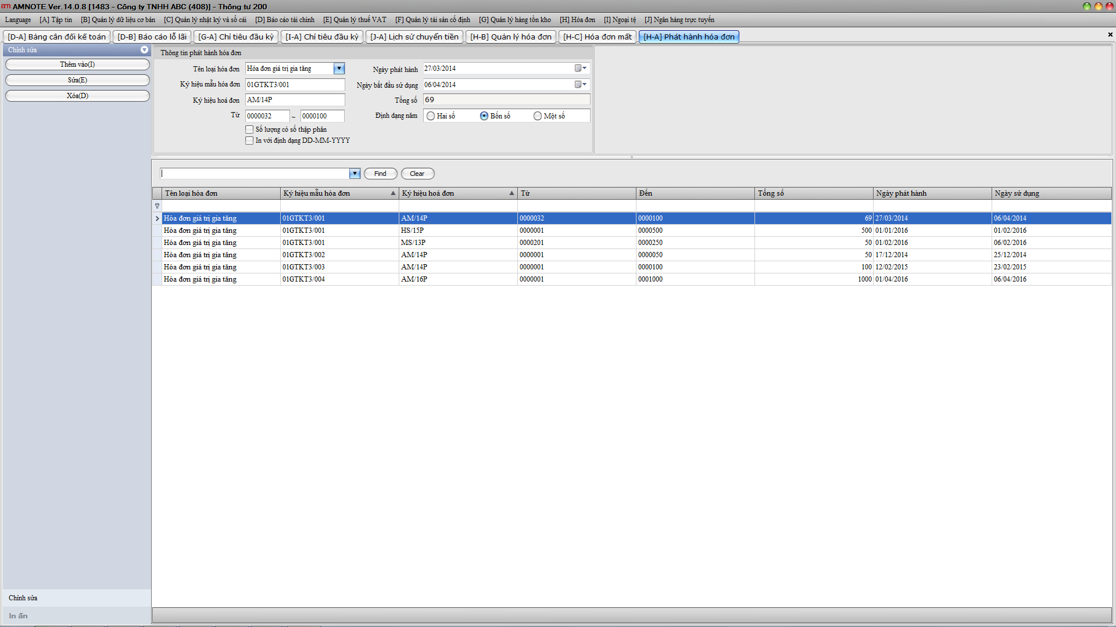Screen dimensions: 1116x627
Task: Open the search field dropdown arrow
Action: (x=355, y=174)
